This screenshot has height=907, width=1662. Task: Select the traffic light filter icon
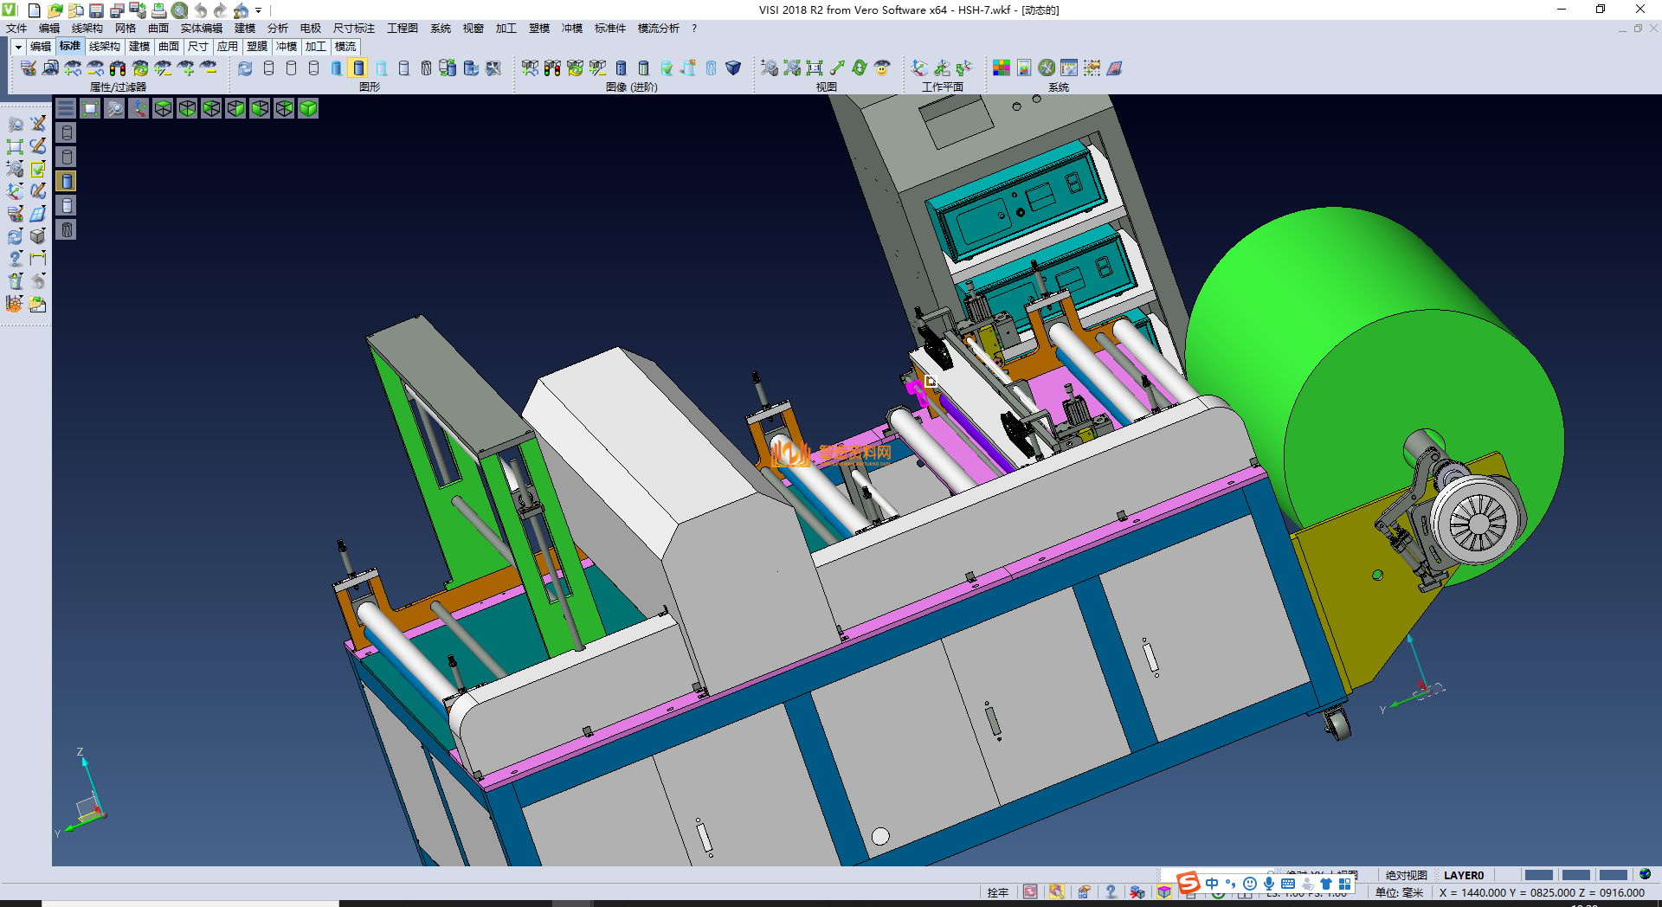pos(118,68)
